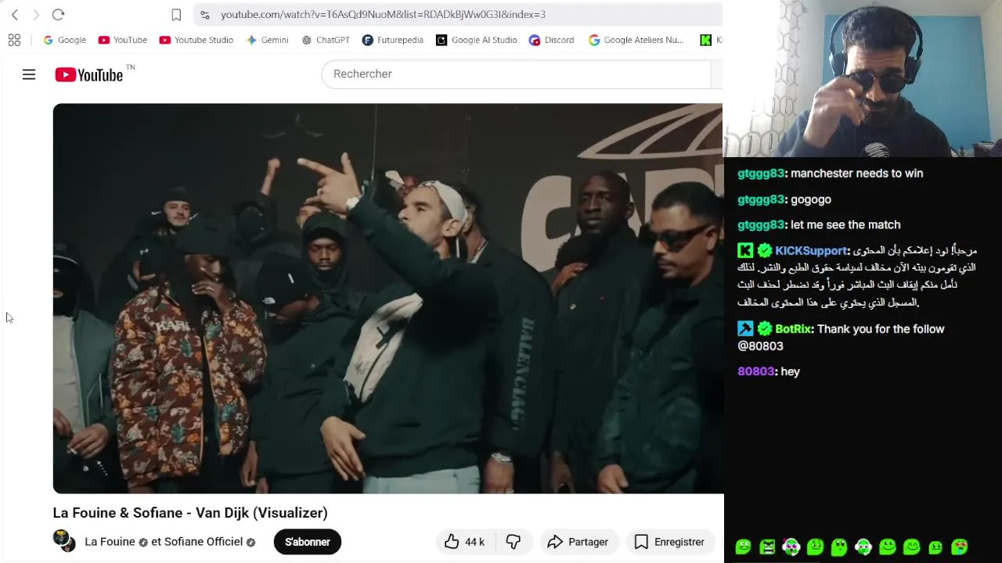Open site settings icon in address bar
Image resolution: width=1002 pixels, height=563 pixels.
(x=204, y=14)
